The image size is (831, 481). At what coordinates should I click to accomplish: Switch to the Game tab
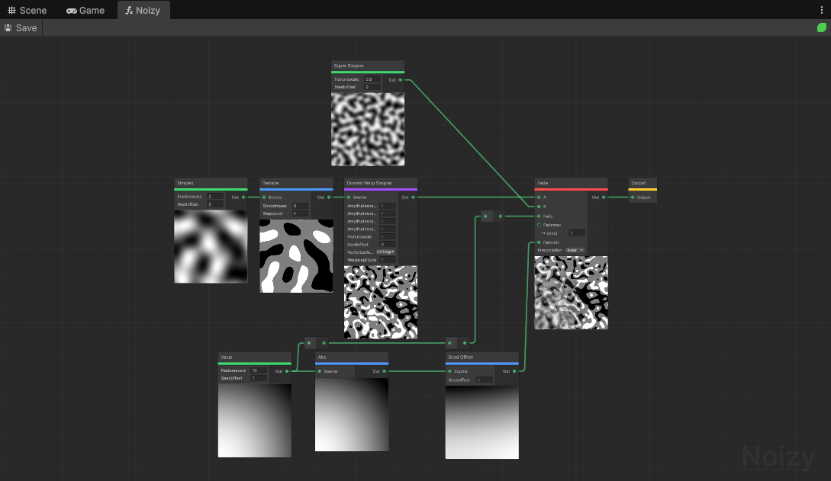85,10
